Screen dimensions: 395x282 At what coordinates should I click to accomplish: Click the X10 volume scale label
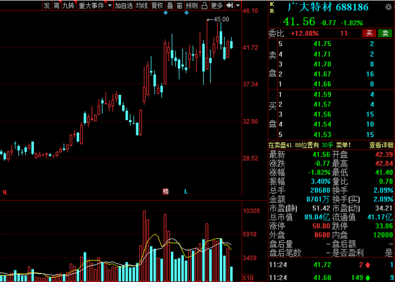click(248, 278)
